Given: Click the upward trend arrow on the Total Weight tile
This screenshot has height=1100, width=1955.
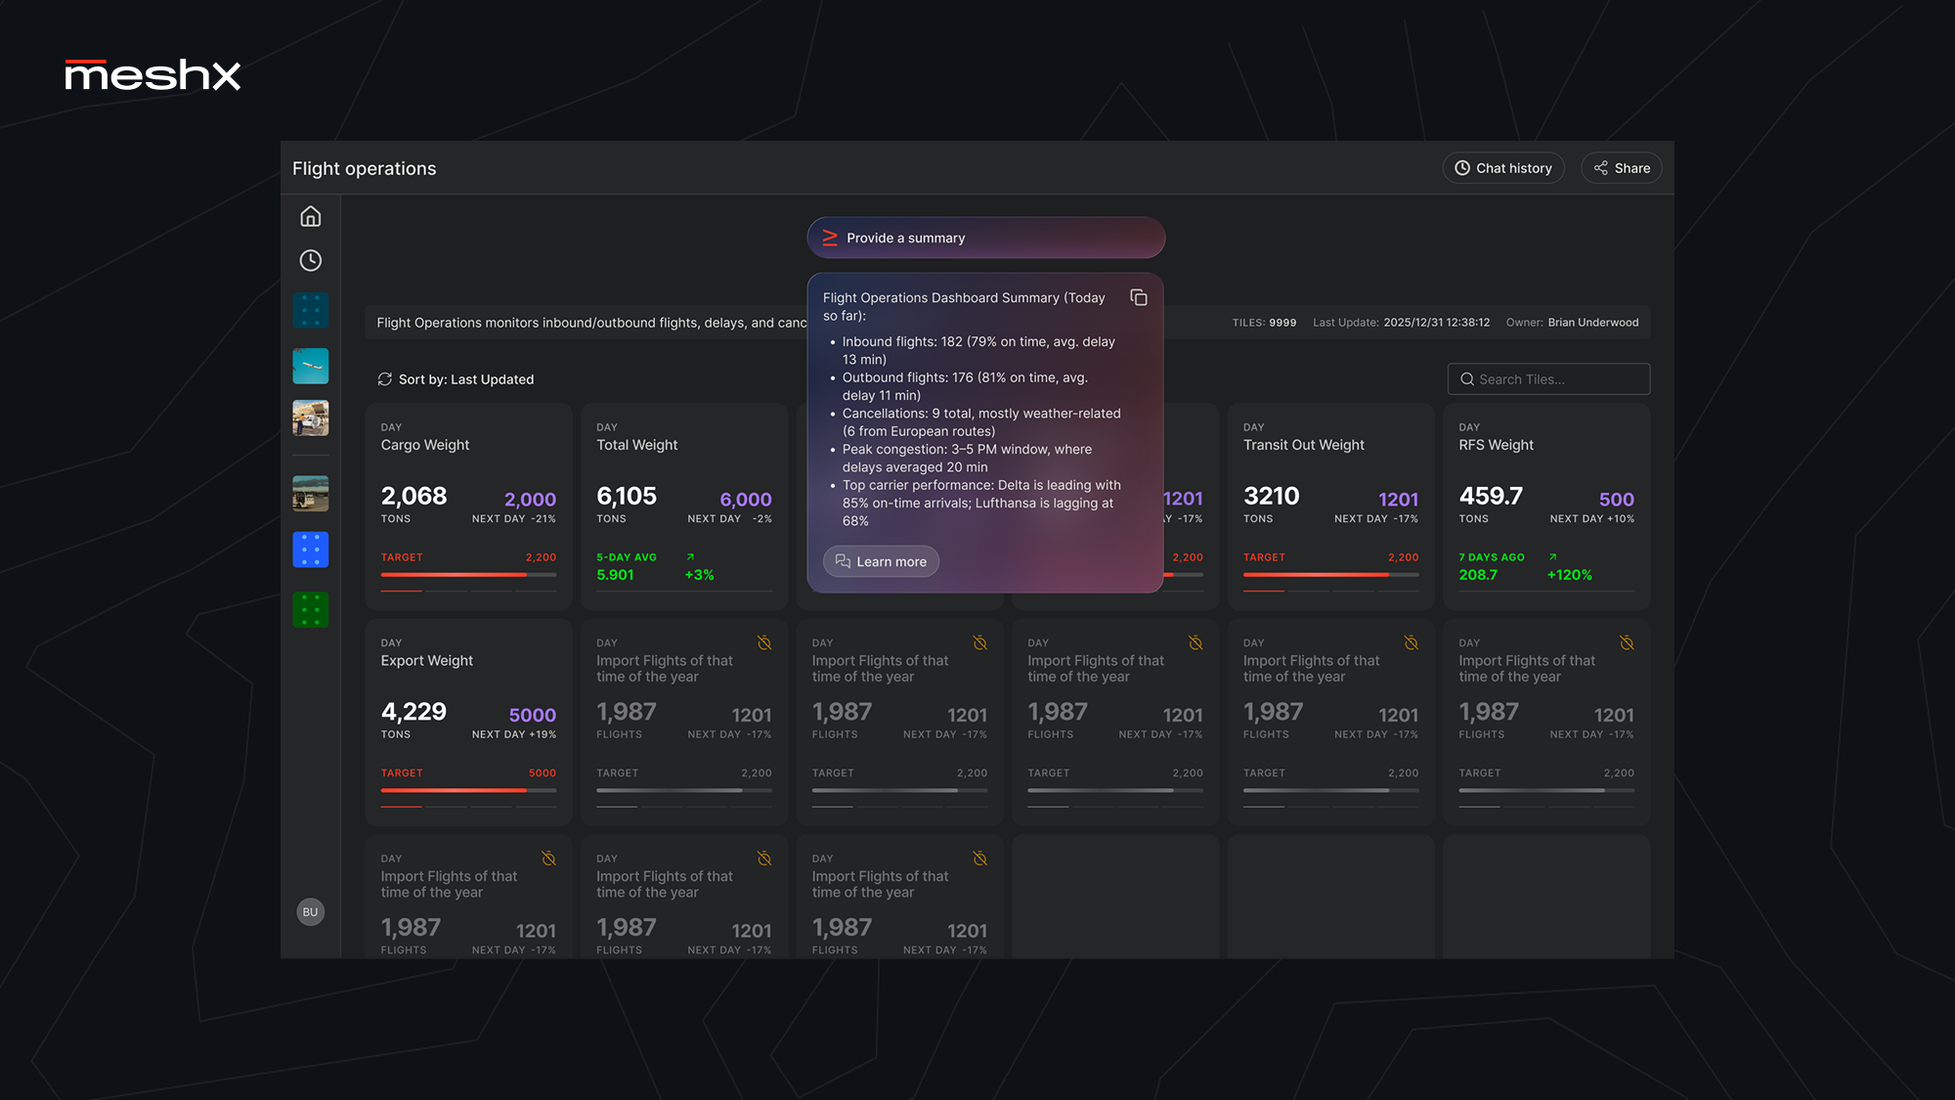Looking at the screenshot, I should pyautogui.click(x=690, y=557).
